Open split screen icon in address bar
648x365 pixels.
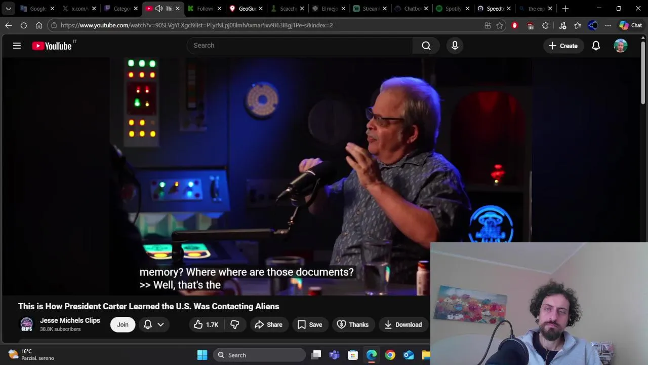488,25
